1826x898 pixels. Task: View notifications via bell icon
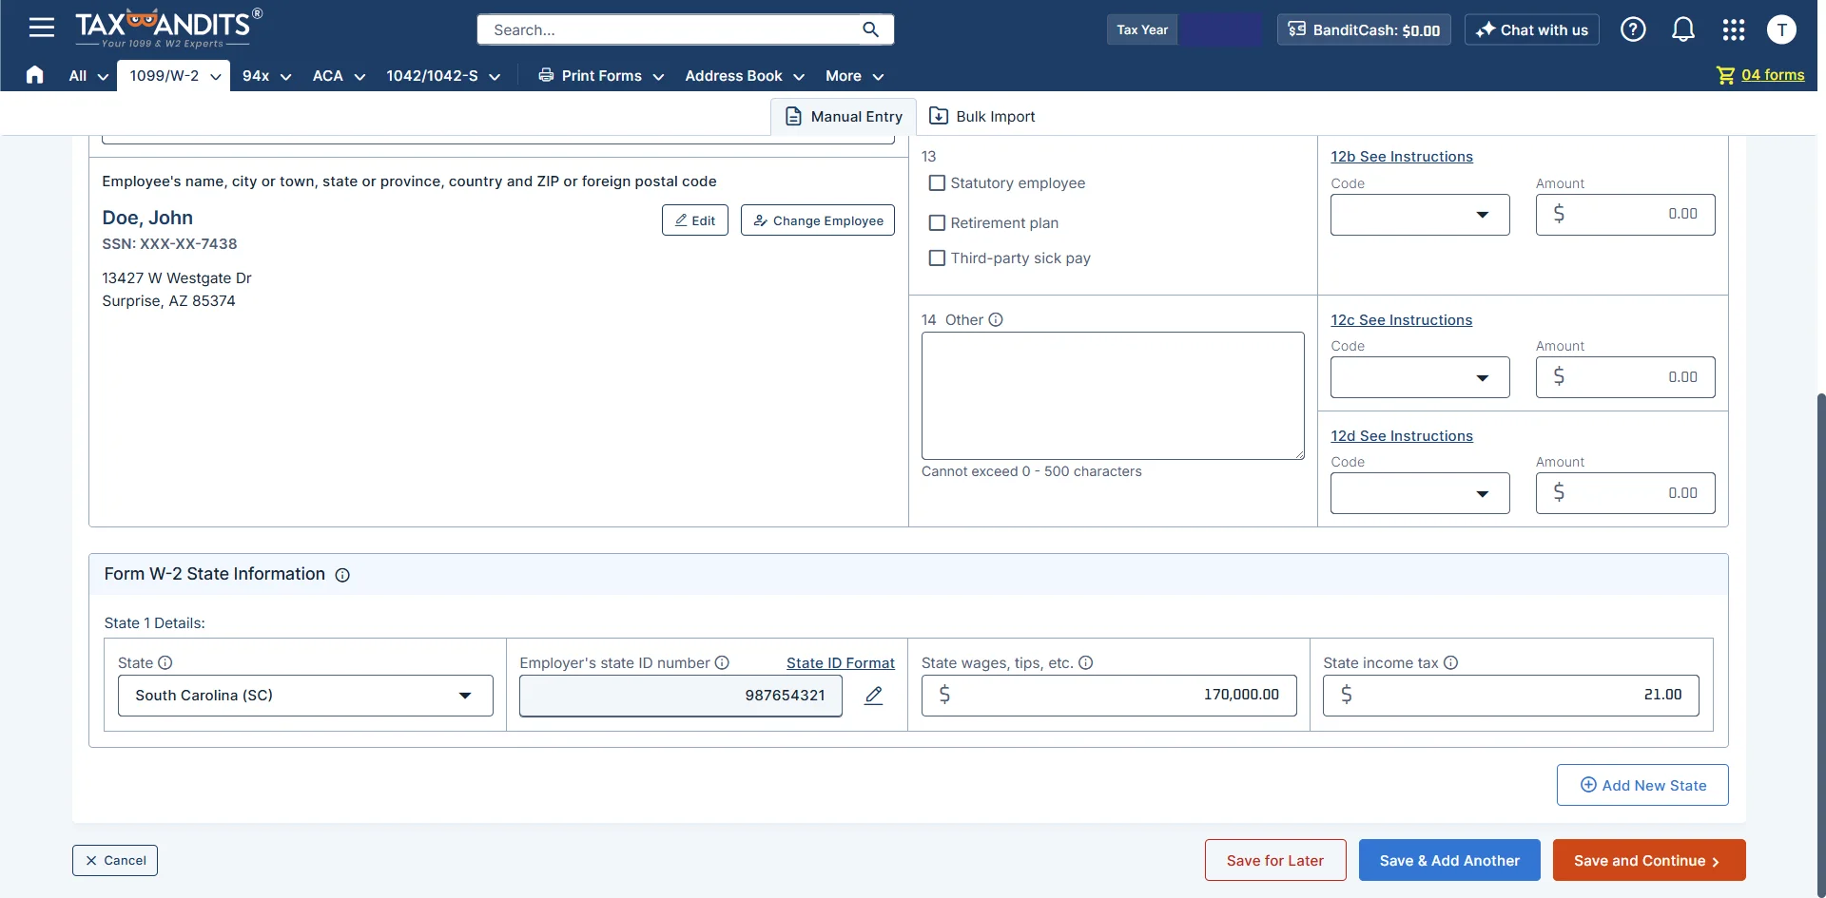[x=1682, y=29]
